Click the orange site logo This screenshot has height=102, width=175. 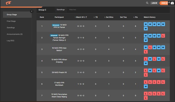[x=8, y=3]
